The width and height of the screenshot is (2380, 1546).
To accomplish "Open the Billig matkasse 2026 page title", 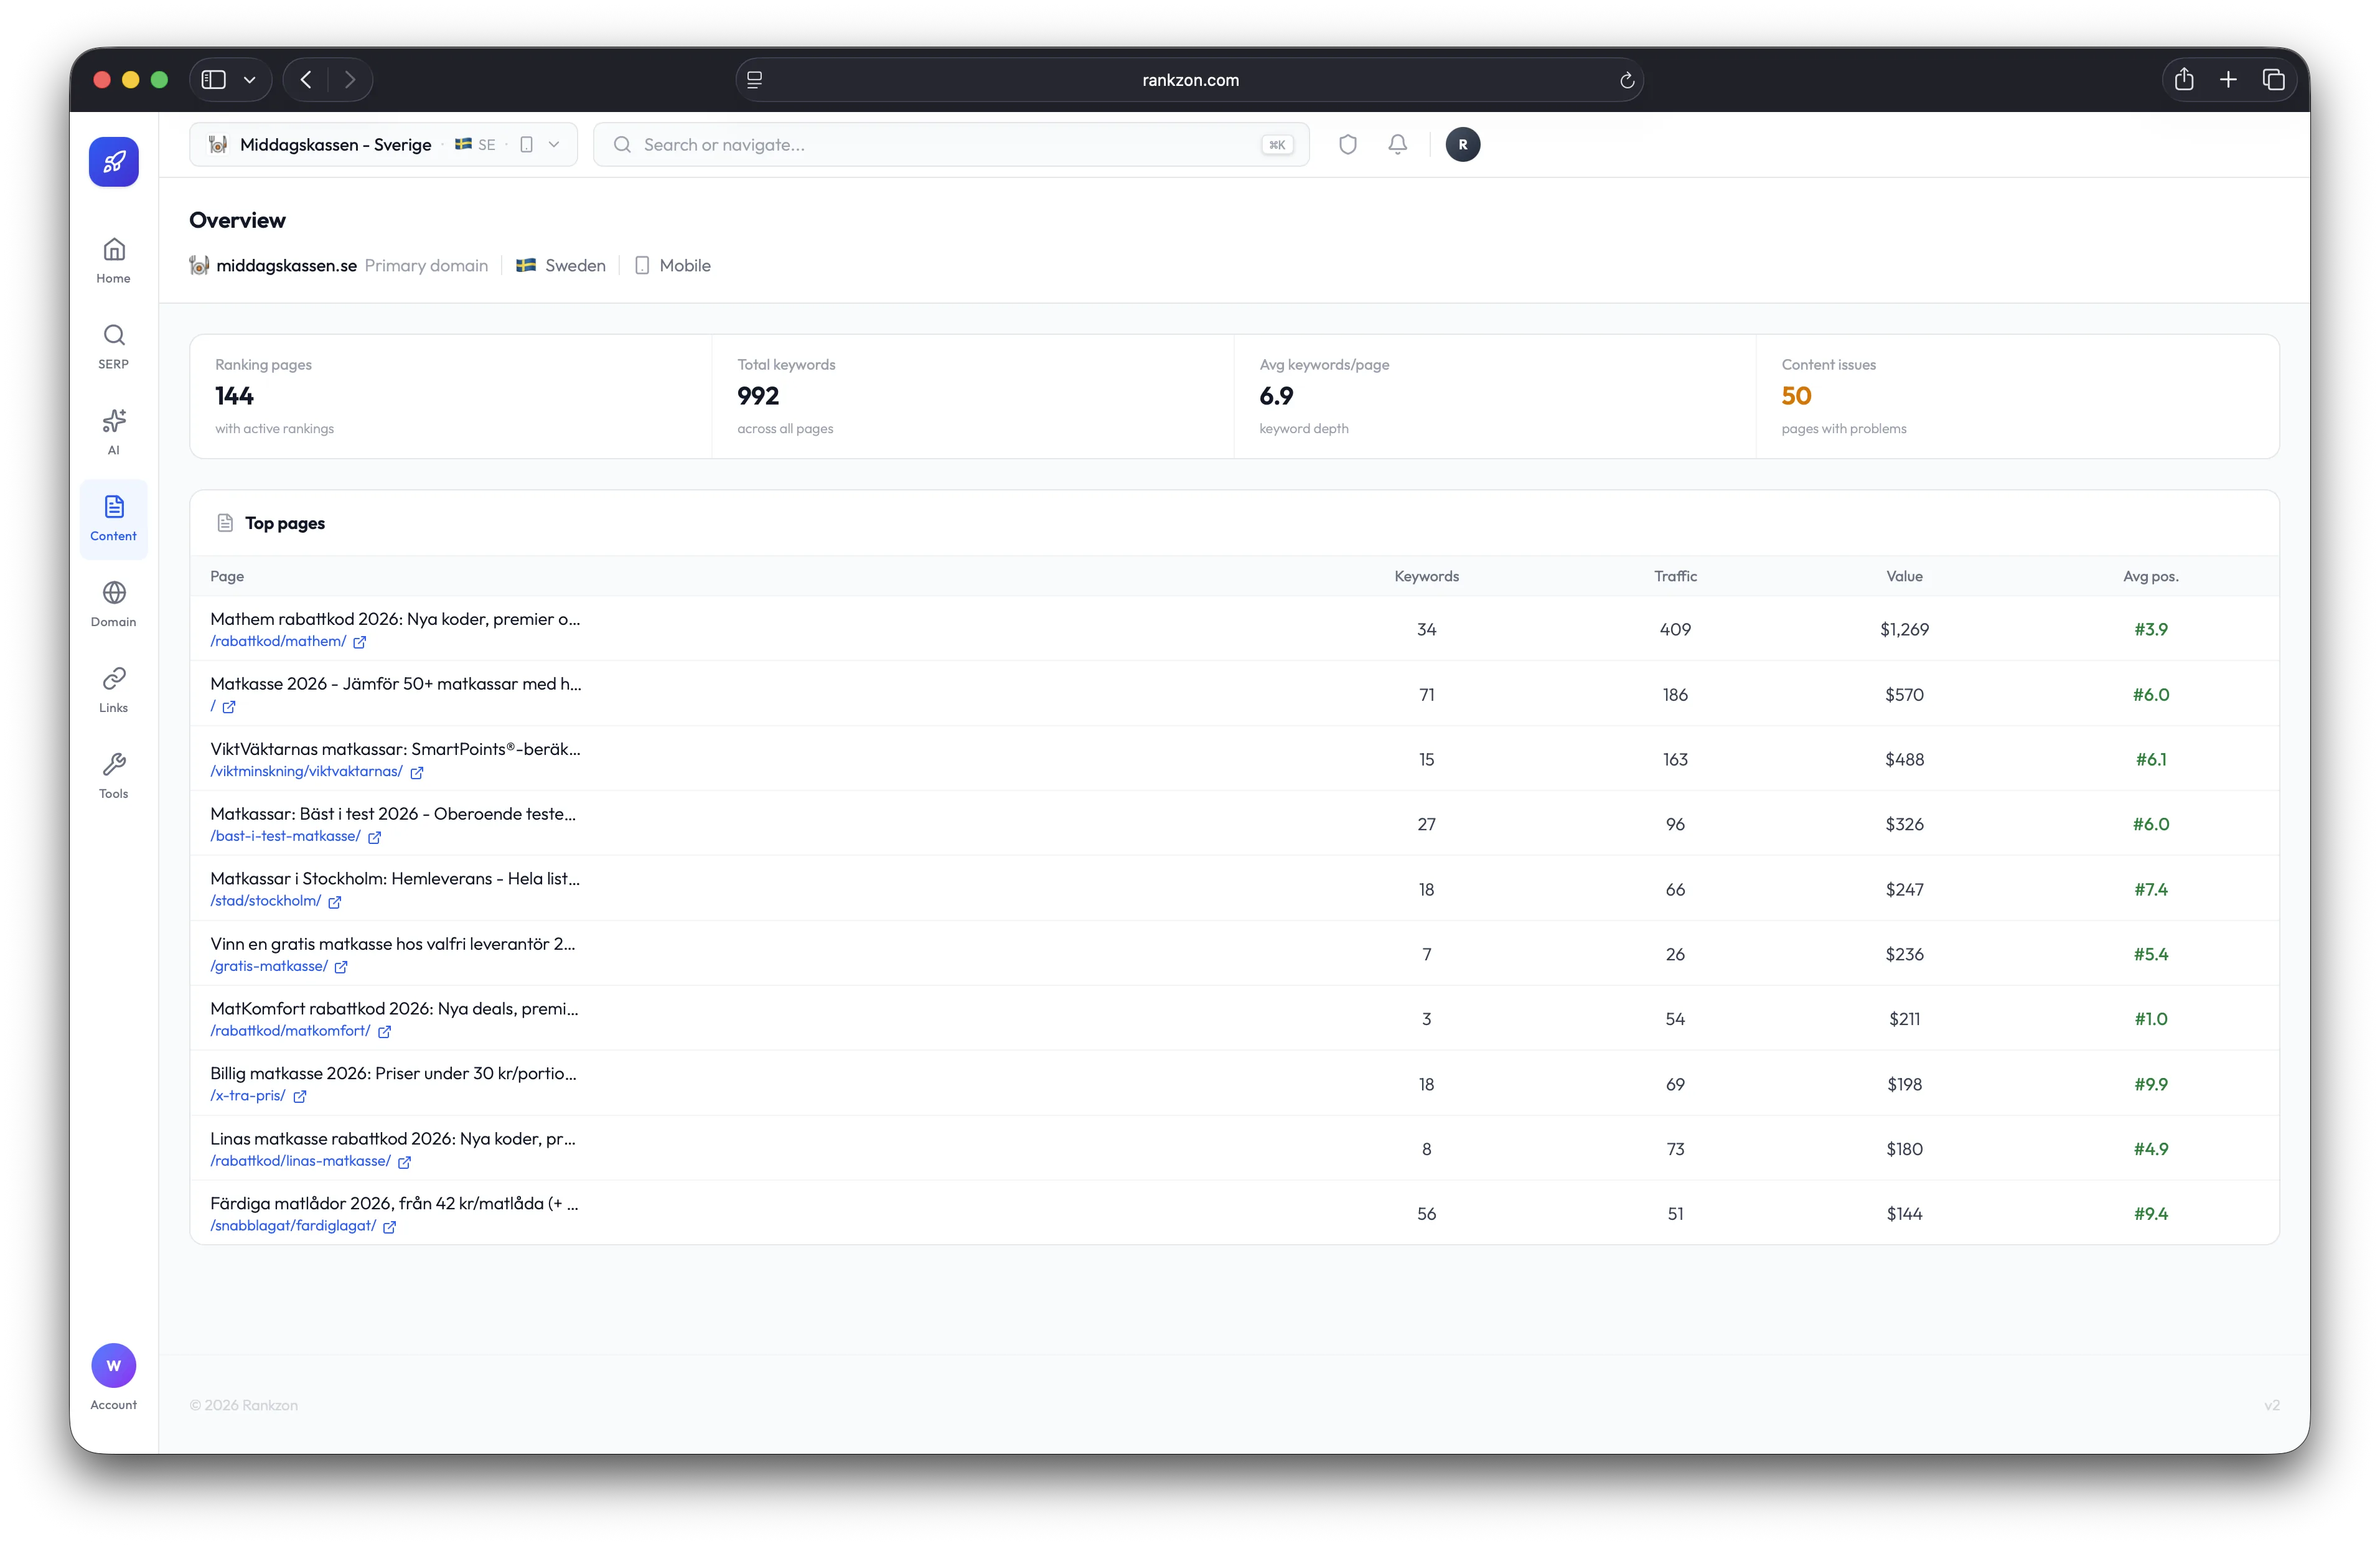I will pyautogui.click(x=393, y=1074).
